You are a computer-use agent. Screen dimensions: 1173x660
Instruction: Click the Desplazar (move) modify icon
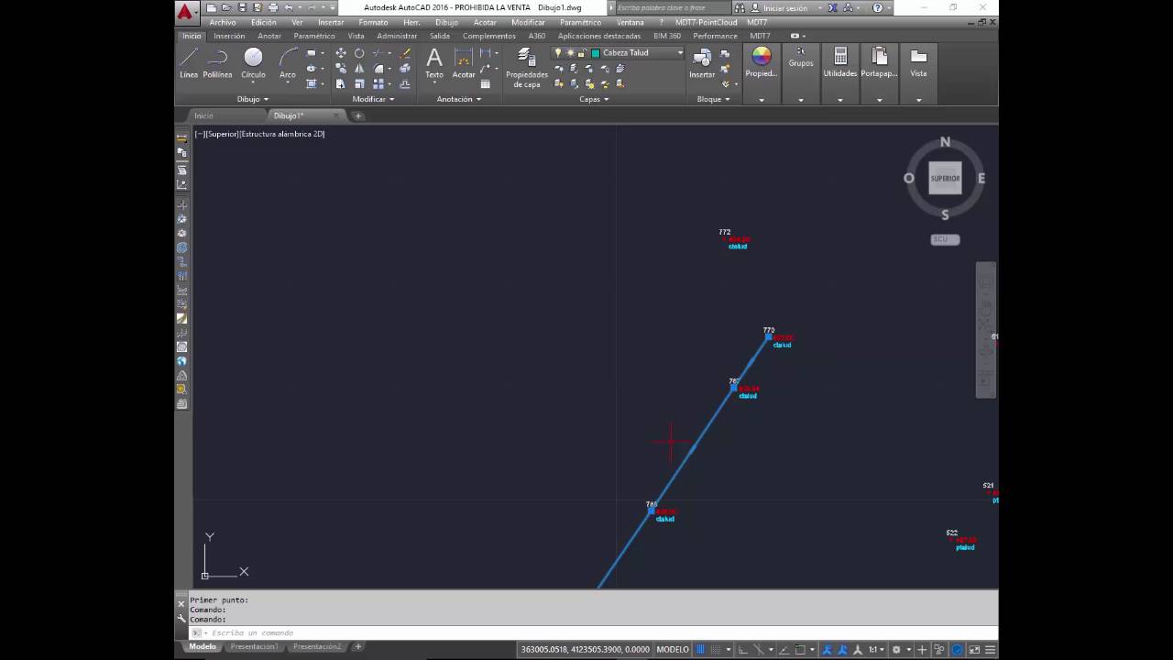pos(341,53)
